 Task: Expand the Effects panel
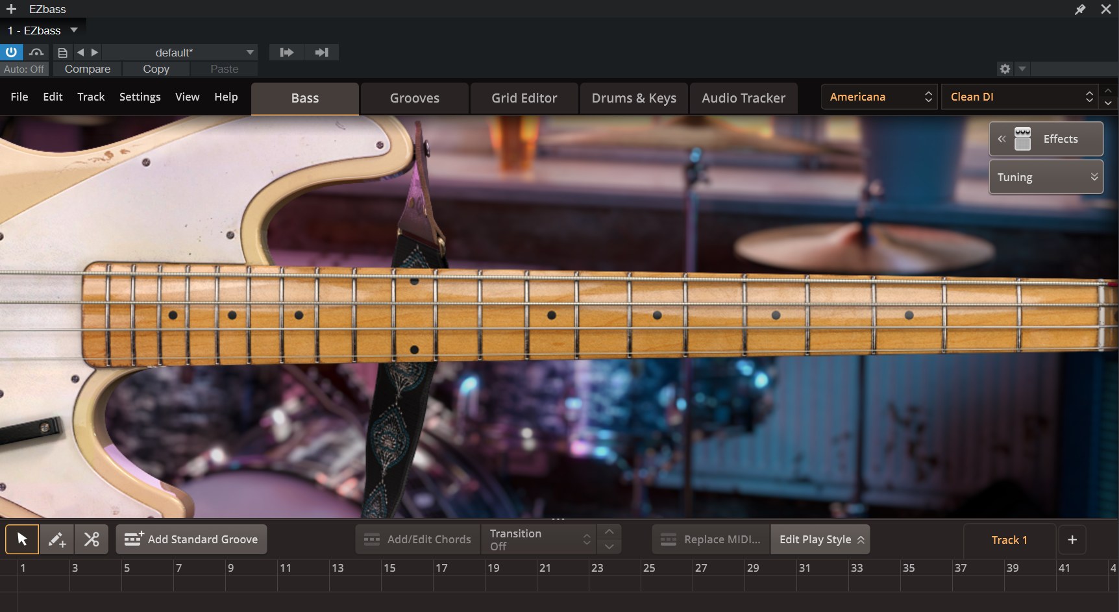click(1046, 139)
